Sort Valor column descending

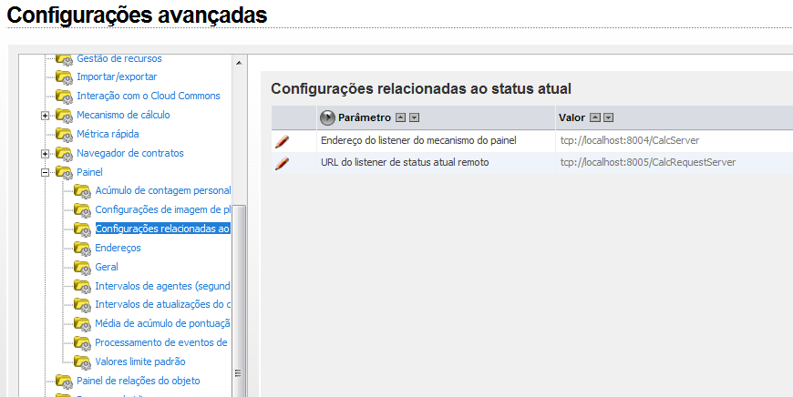pos(608,117)
